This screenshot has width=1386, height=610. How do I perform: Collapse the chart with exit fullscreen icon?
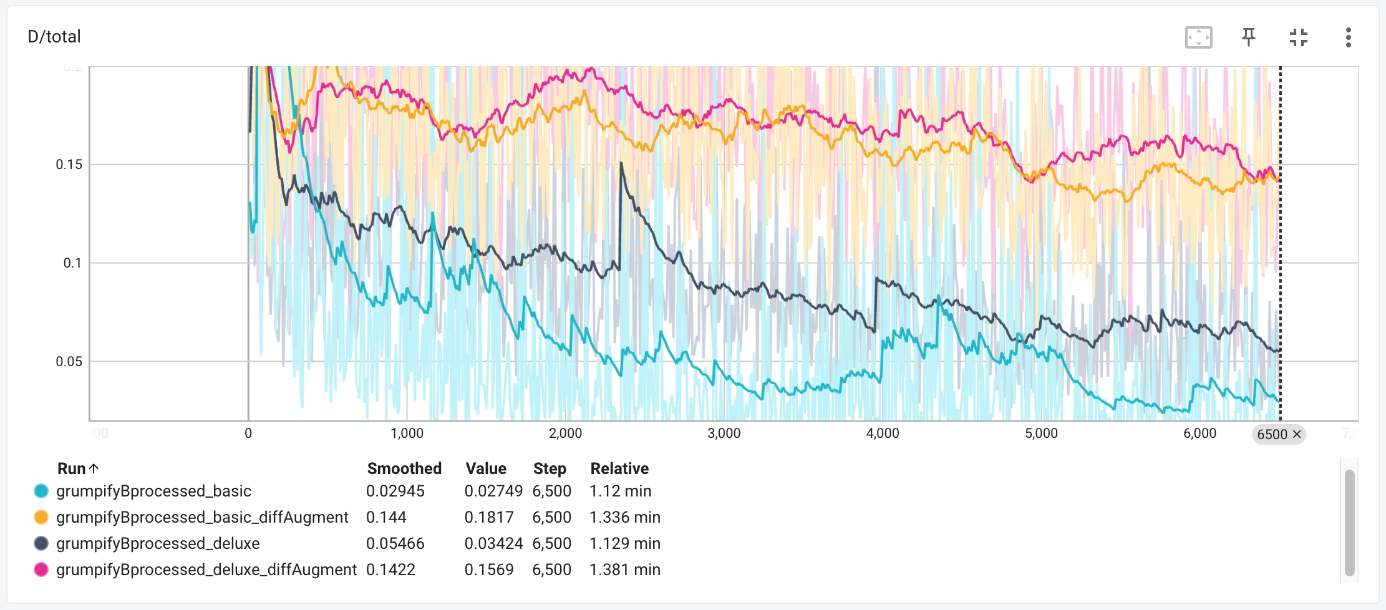click(x=1298, y=37)
